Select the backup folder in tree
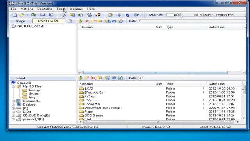Image resolution: width=250 pixels, height=141 pixels. (34, 90)
